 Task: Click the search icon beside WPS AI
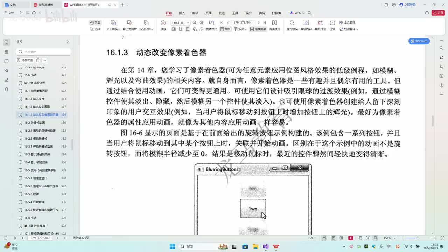click(309, 13)
